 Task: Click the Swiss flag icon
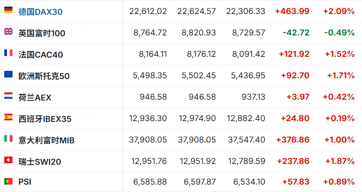coord(8,160)
